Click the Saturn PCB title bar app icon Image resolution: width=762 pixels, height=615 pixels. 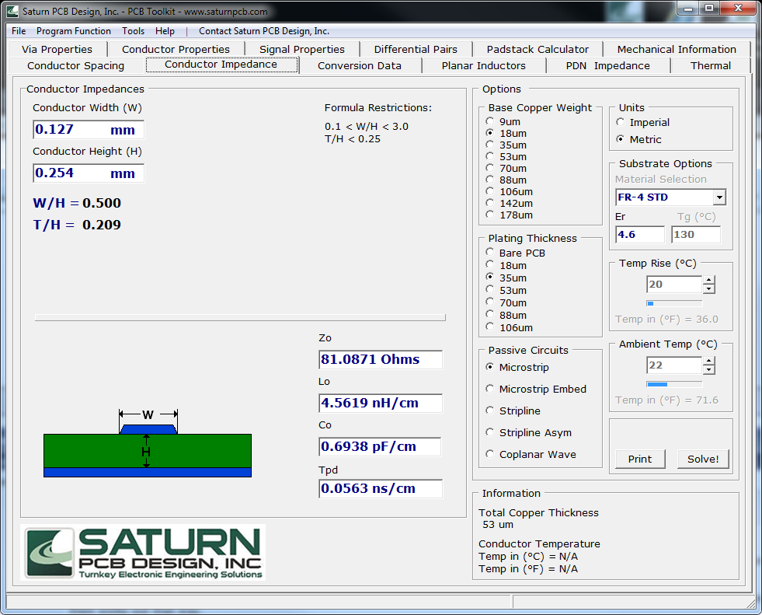(x=12, y=11)
